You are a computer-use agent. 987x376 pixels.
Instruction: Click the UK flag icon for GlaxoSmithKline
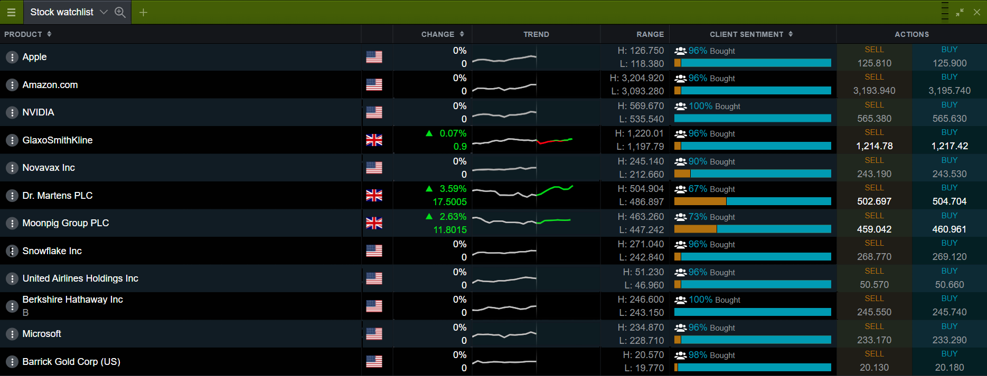tap(374, 140)
